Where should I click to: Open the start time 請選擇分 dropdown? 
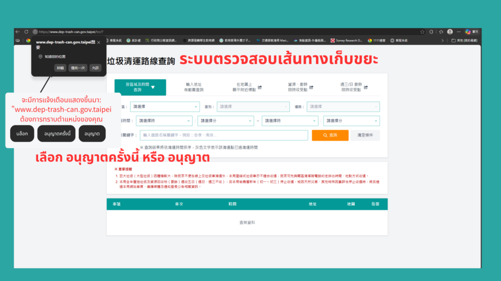pyautogui.click(x=226, y=121)
